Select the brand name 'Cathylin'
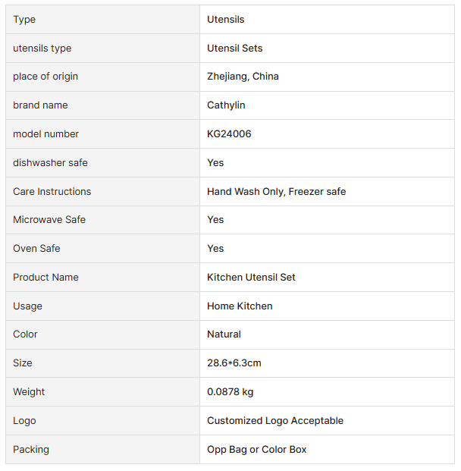Image resolution: width=461 pixels, height=471 pixels. [226, 105]
